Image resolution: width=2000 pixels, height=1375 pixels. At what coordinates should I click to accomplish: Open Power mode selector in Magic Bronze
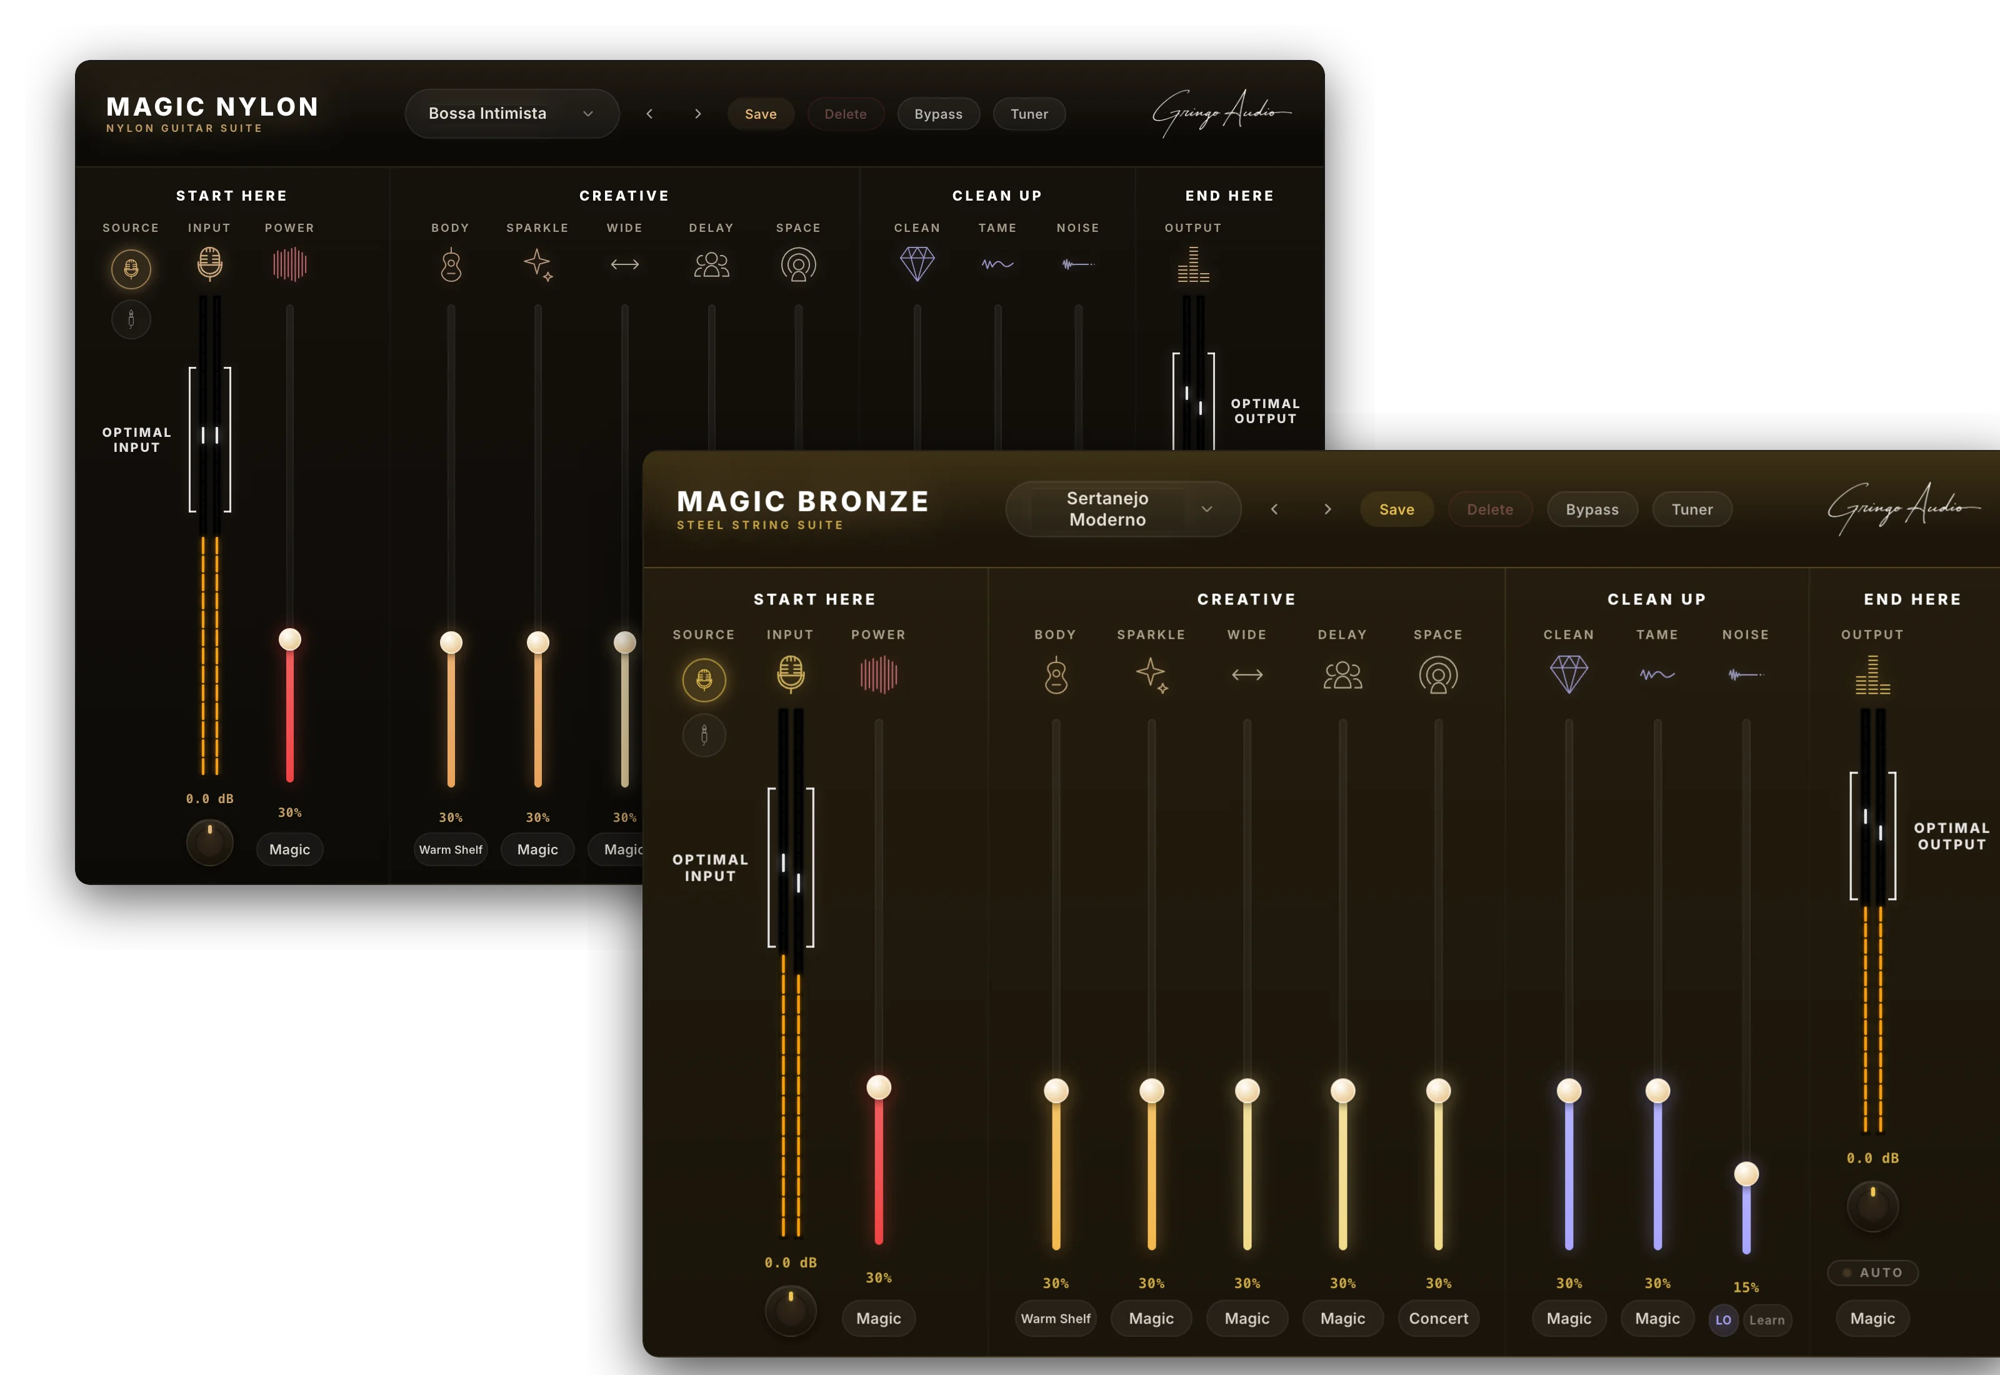click(879, 1318)
